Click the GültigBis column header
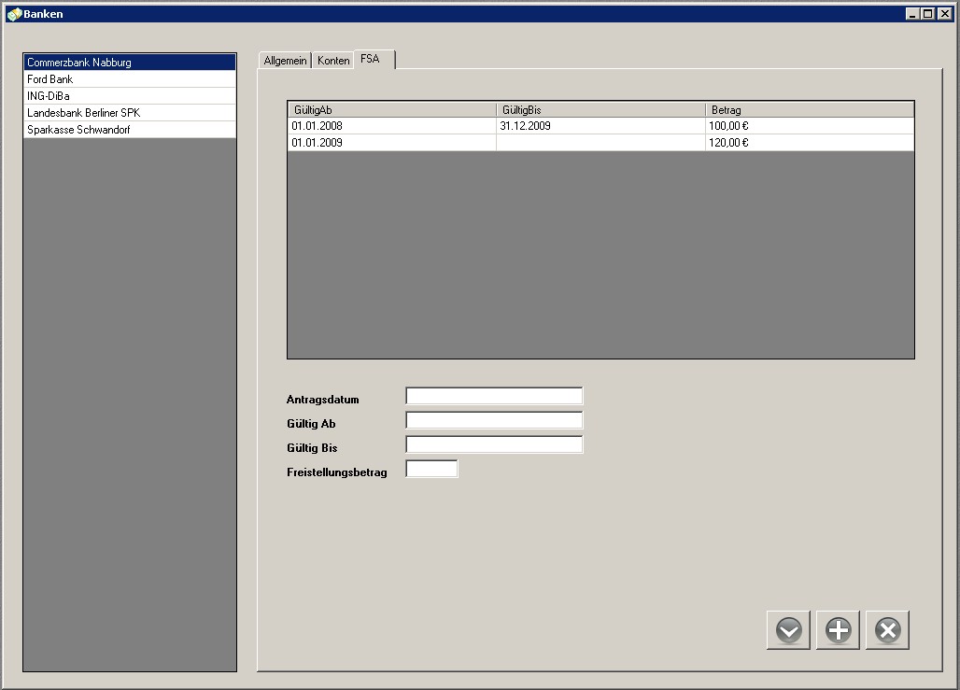The height and width of the screenshot is (690, 960). (x=600, y=109)
